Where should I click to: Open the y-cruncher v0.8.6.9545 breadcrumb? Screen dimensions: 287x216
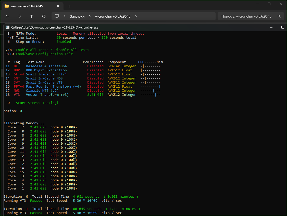click(113, 16)
